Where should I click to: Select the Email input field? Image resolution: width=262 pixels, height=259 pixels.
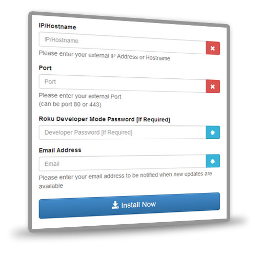(x=123, y=163)
